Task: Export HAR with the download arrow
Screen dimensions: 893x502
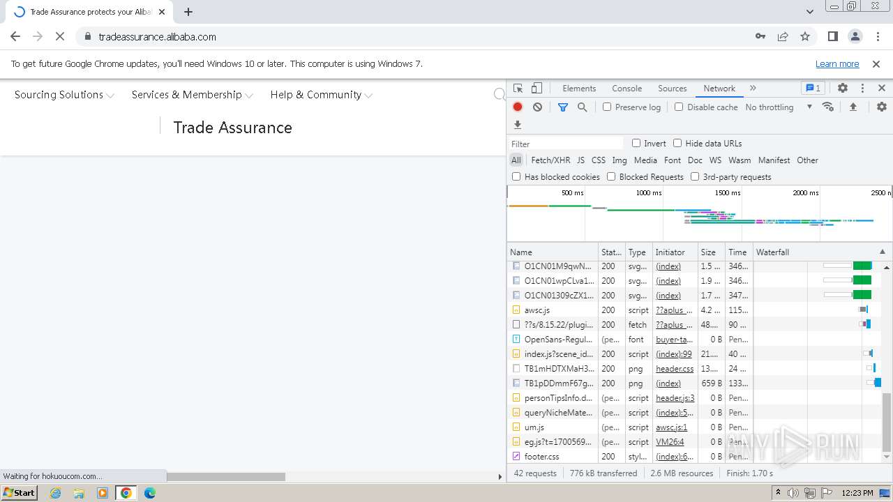Action: (518, 125)
